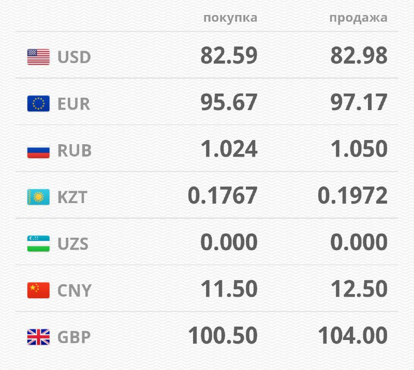The height and width of the screenshot is (370, 414).
Task: Click the Russian flag icon
Action: (38, 150)
